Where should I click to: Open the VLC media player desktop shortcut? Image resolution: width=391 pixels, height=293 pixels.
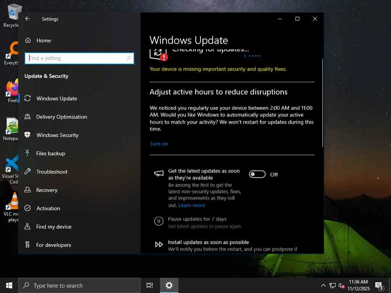[x=12, y=207]
